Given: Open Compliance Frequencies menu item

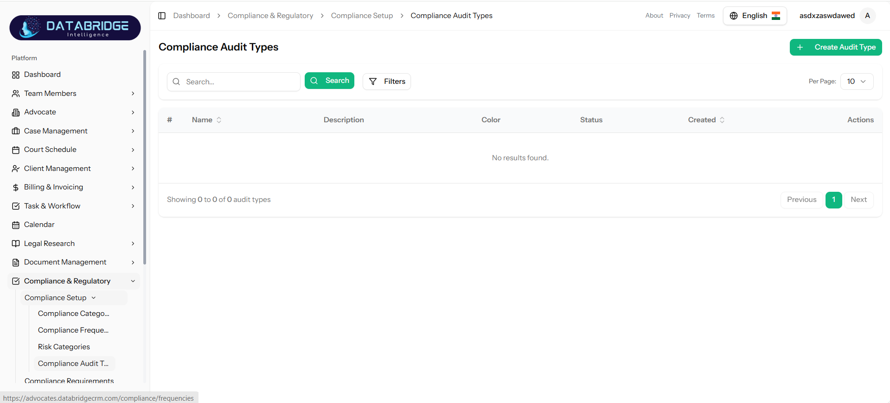Looking at the screenshot, I should 73,330.
